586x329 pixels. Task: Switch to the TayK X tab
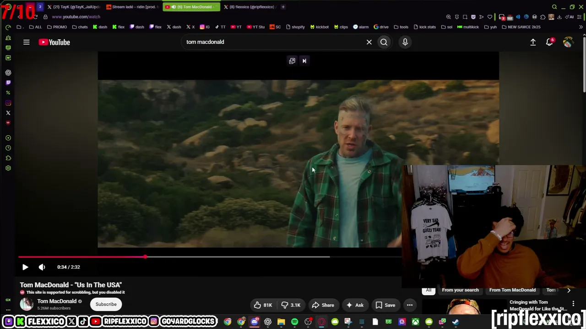[x=73, y=7]
